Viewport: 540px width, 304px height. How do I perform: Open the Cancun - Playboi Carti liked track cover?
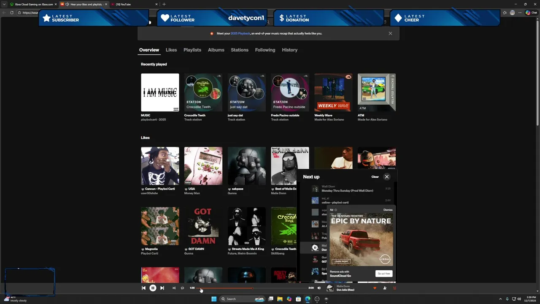pos(160,166)
